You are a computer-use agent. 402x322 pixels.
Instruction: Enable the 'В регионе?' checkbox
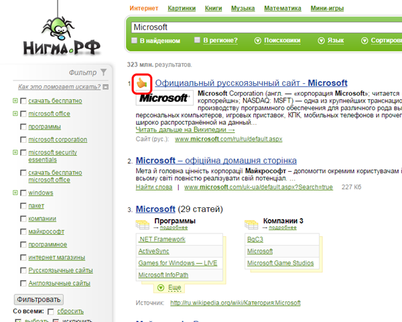[197, 40]
